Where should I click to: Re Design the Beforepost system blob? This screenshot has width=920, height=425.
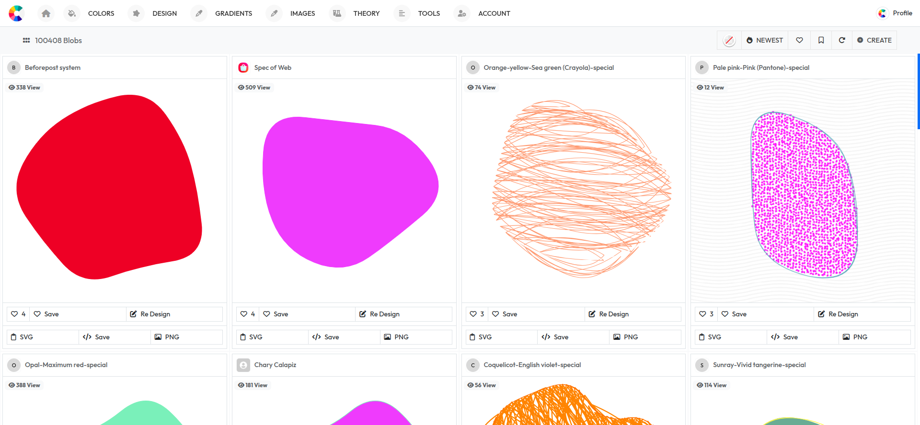174,314
